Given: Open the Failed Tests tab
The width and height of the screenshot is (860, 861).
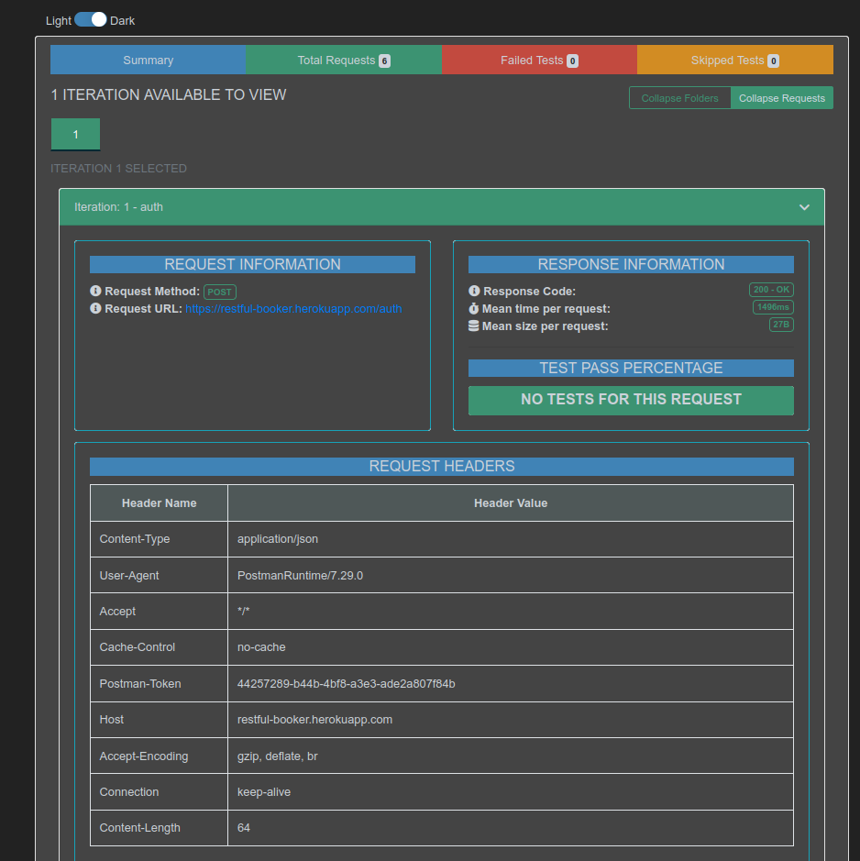Looking at the screenshot, I should click(x=539, y=60).
